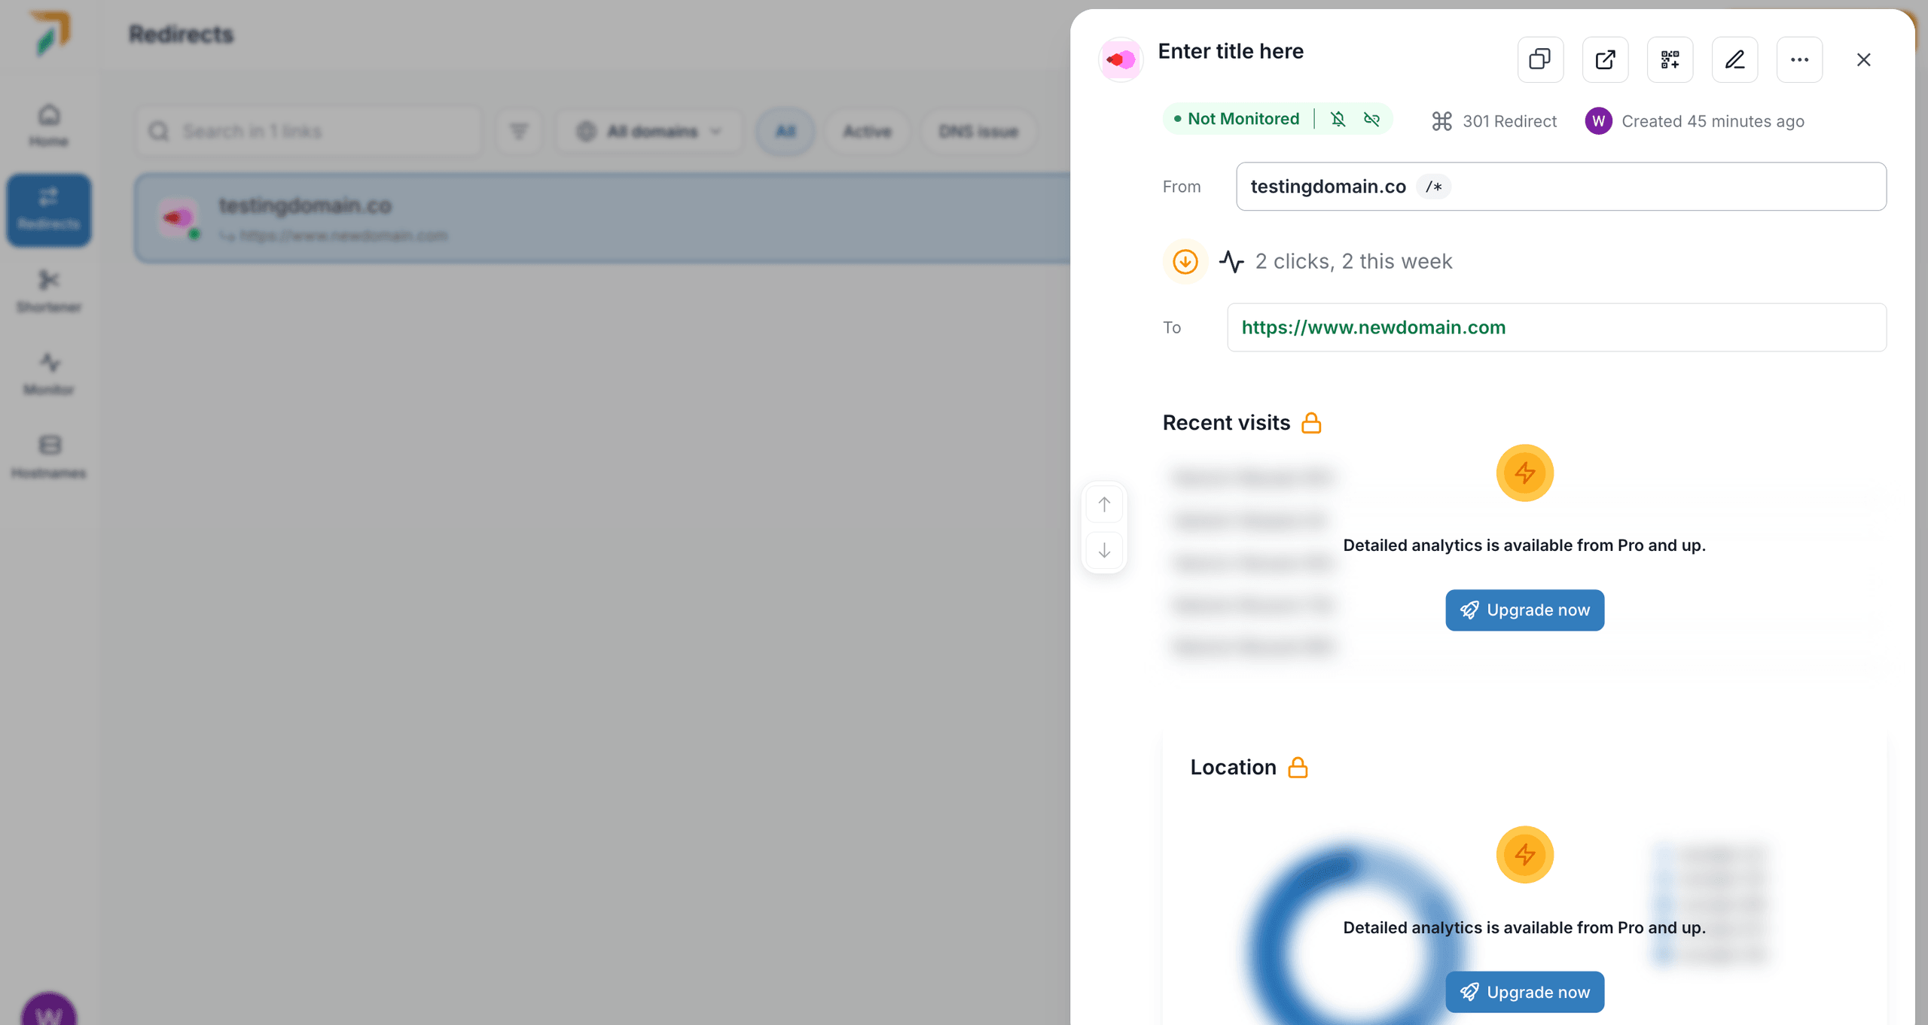1928x1025 pixels.
Task: Click the redirect favicon avatar in panel header
Action: [x=1121, y=59]
